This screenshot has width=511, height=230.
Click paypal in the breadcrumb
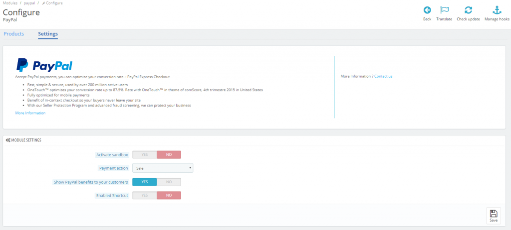coord(29,3)
